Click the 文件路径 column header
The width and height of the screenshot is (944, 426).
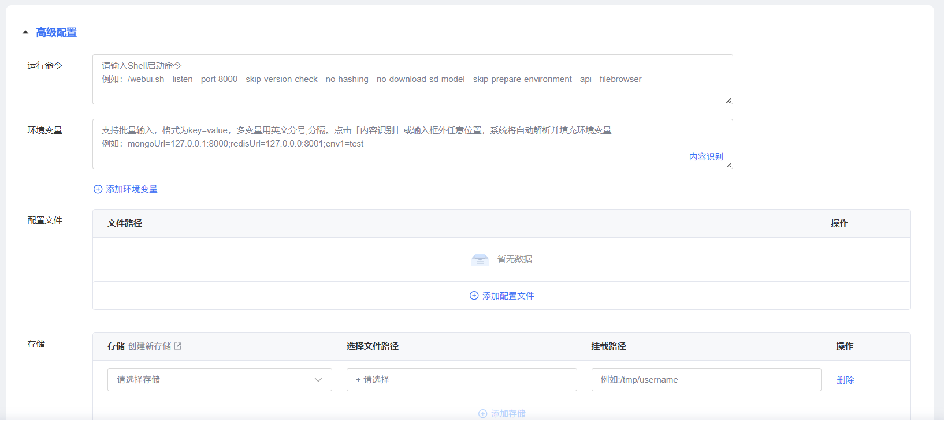coord(125,223)
